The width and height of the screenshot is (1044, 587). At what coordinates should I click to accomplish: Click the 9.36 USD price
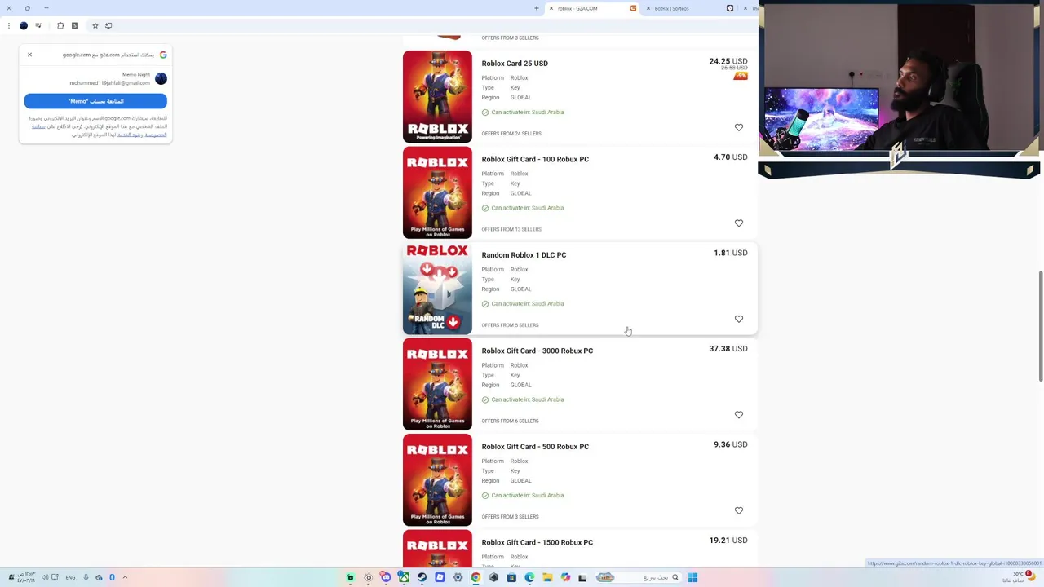[730, 444]
